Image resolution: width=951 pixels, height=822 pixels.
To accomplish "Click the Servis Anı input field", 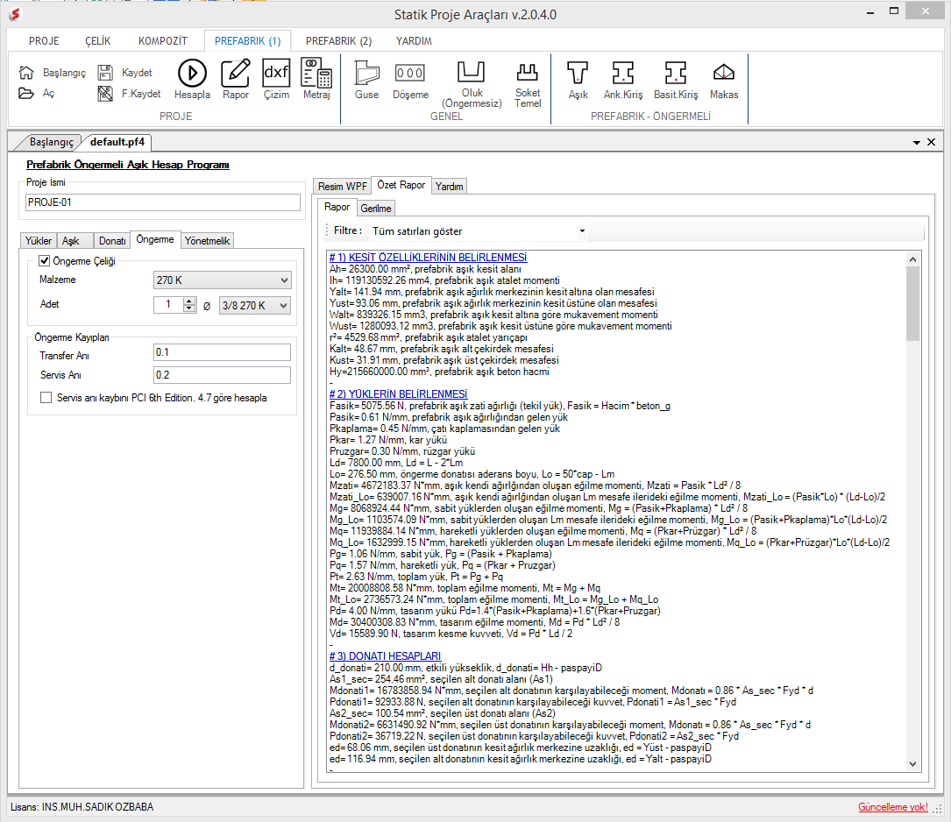I will click(x=222, y=375).
